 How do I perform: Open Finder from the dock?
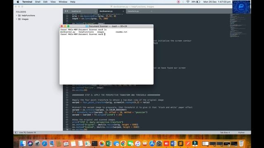pos(23,143)
